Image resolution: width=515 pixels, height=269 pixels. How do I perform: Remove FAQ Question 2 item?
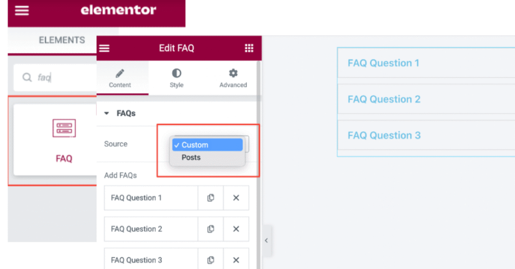point(236,229)
